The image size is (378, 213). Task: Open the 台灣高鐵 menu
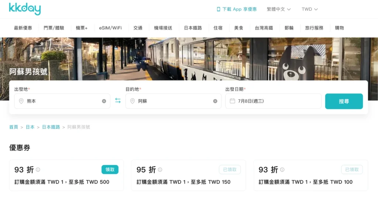[x=264, y=28]
